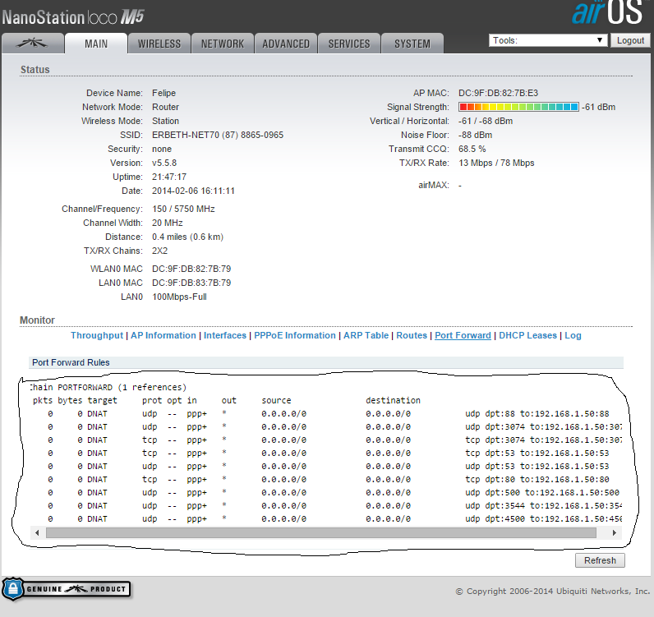
Task: Open the Interfaces monitor link
Action: [x=225, y=335]
